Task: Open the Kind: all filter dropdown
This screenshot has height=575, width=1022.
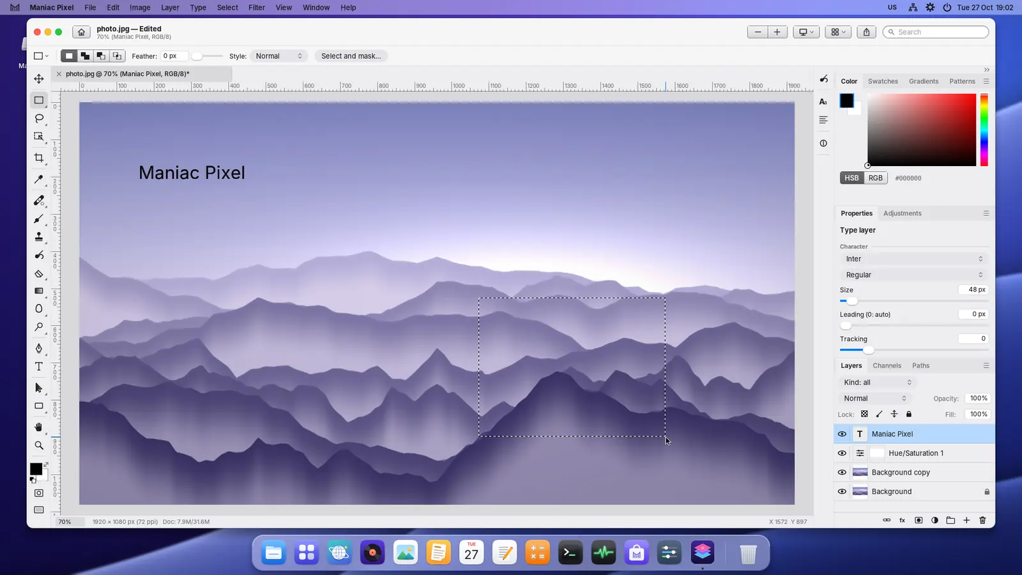Action: tap(878, 382)
